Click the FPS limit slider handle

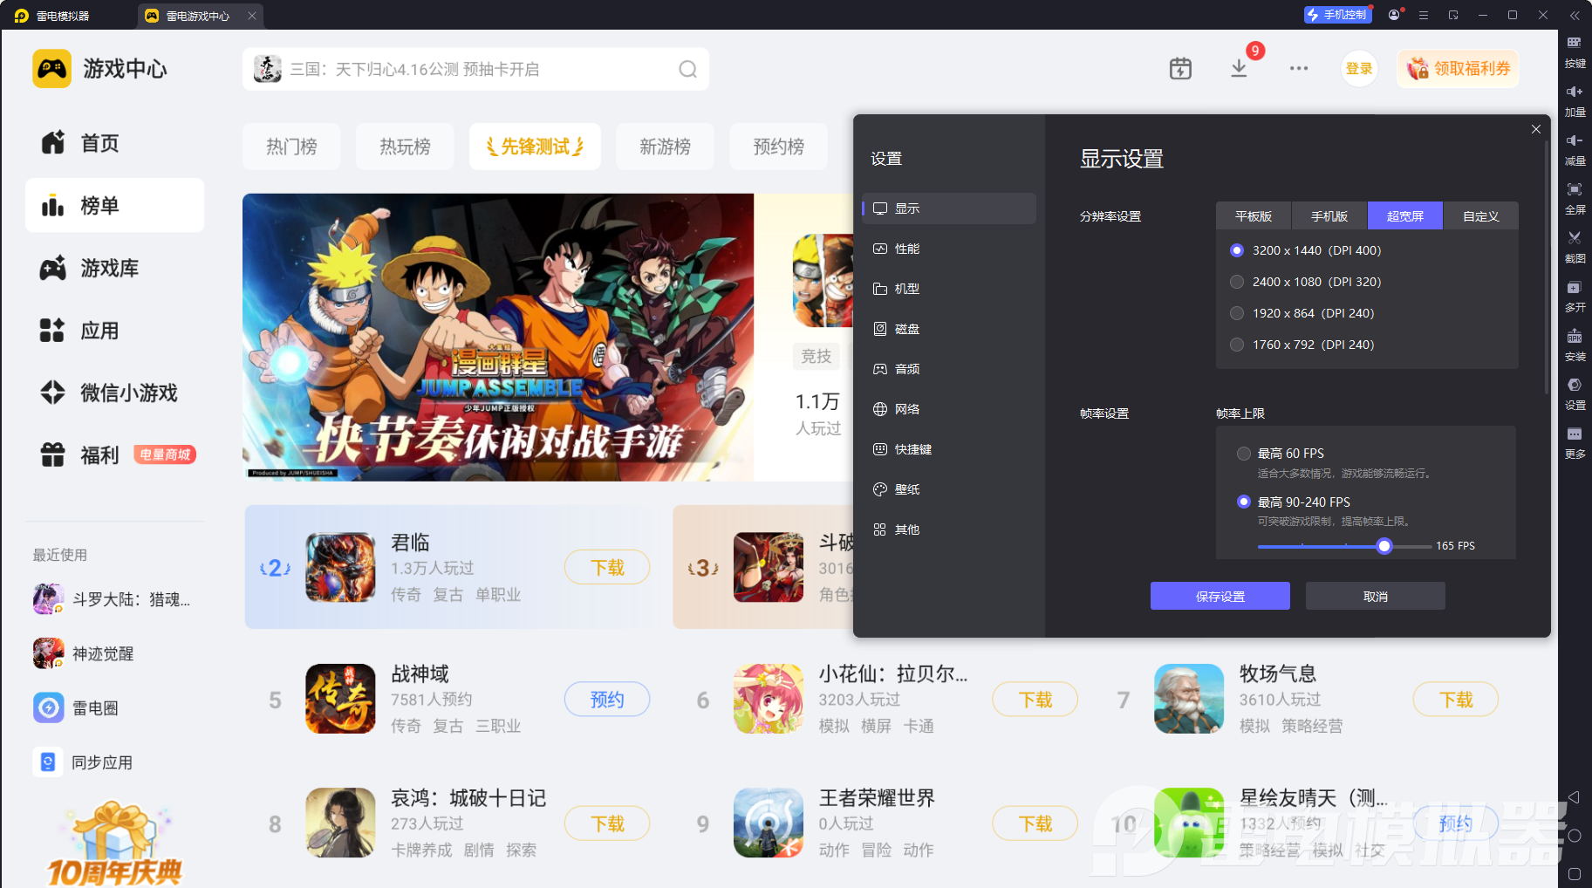[1384, 546]
